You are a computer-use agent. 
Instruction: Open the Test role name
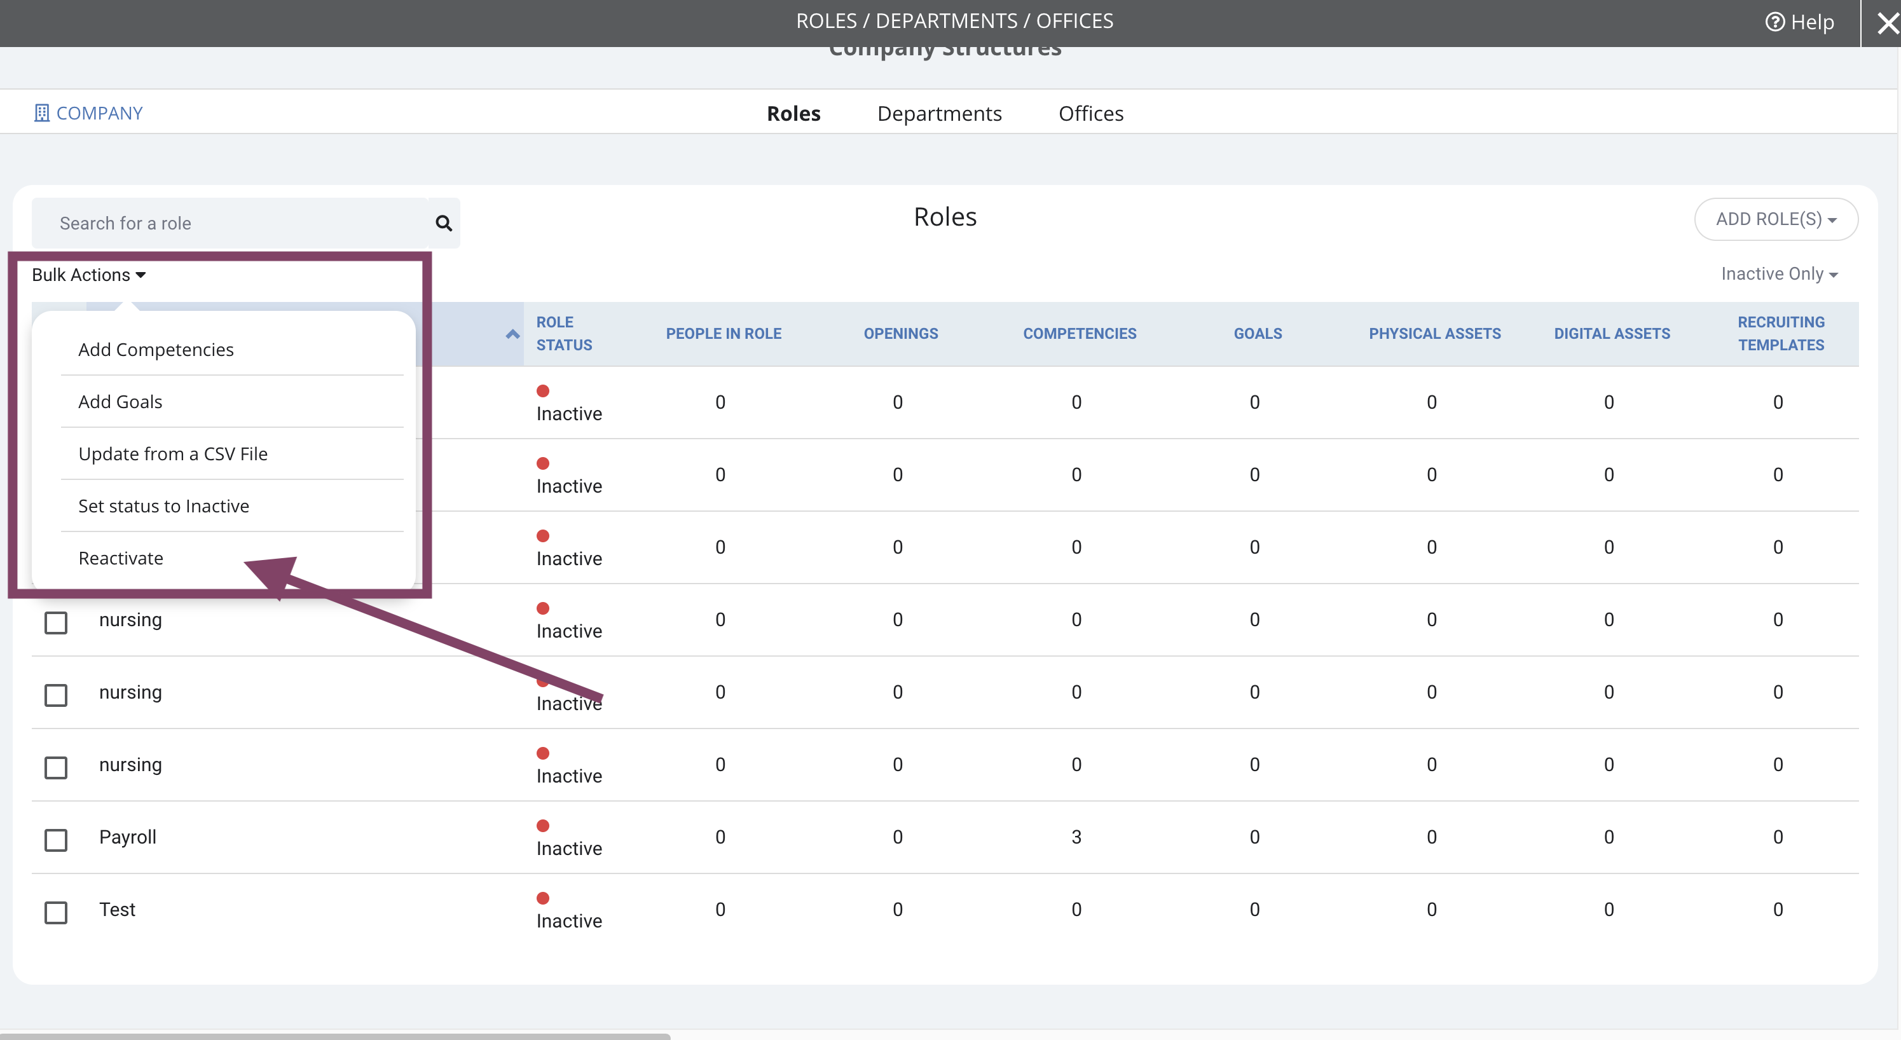118,909
